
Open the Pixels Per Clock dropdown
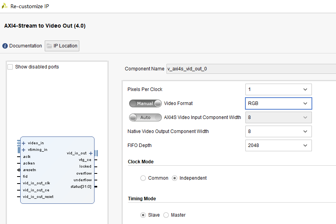click(278, 89)
